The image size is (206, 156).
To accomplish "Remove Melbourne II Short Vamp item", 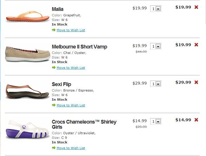I will click(x=196, y=45).
